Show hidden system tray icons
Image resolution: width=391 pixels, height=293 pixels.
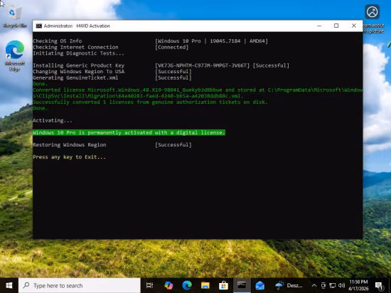(314, 285)
